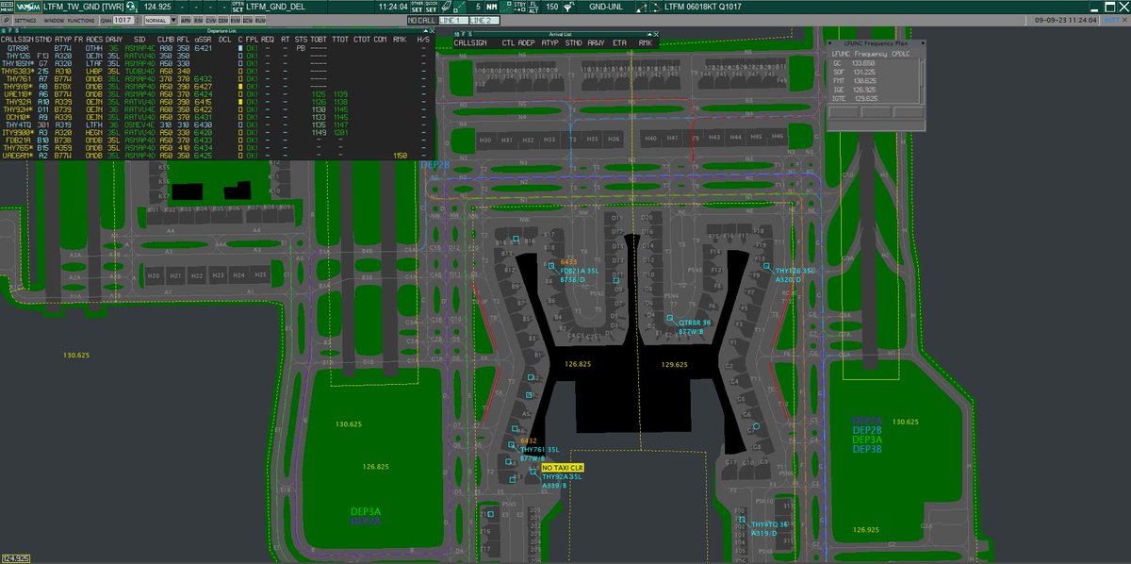Close the HITT label with its X
This screenshot has width=1131, height=564.
point(1125,19)
